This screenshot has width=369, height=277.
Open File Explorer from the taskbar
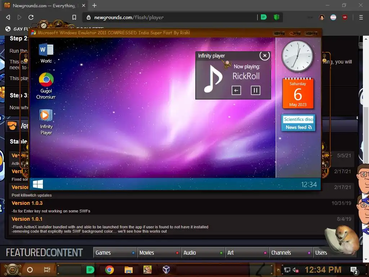129,270
